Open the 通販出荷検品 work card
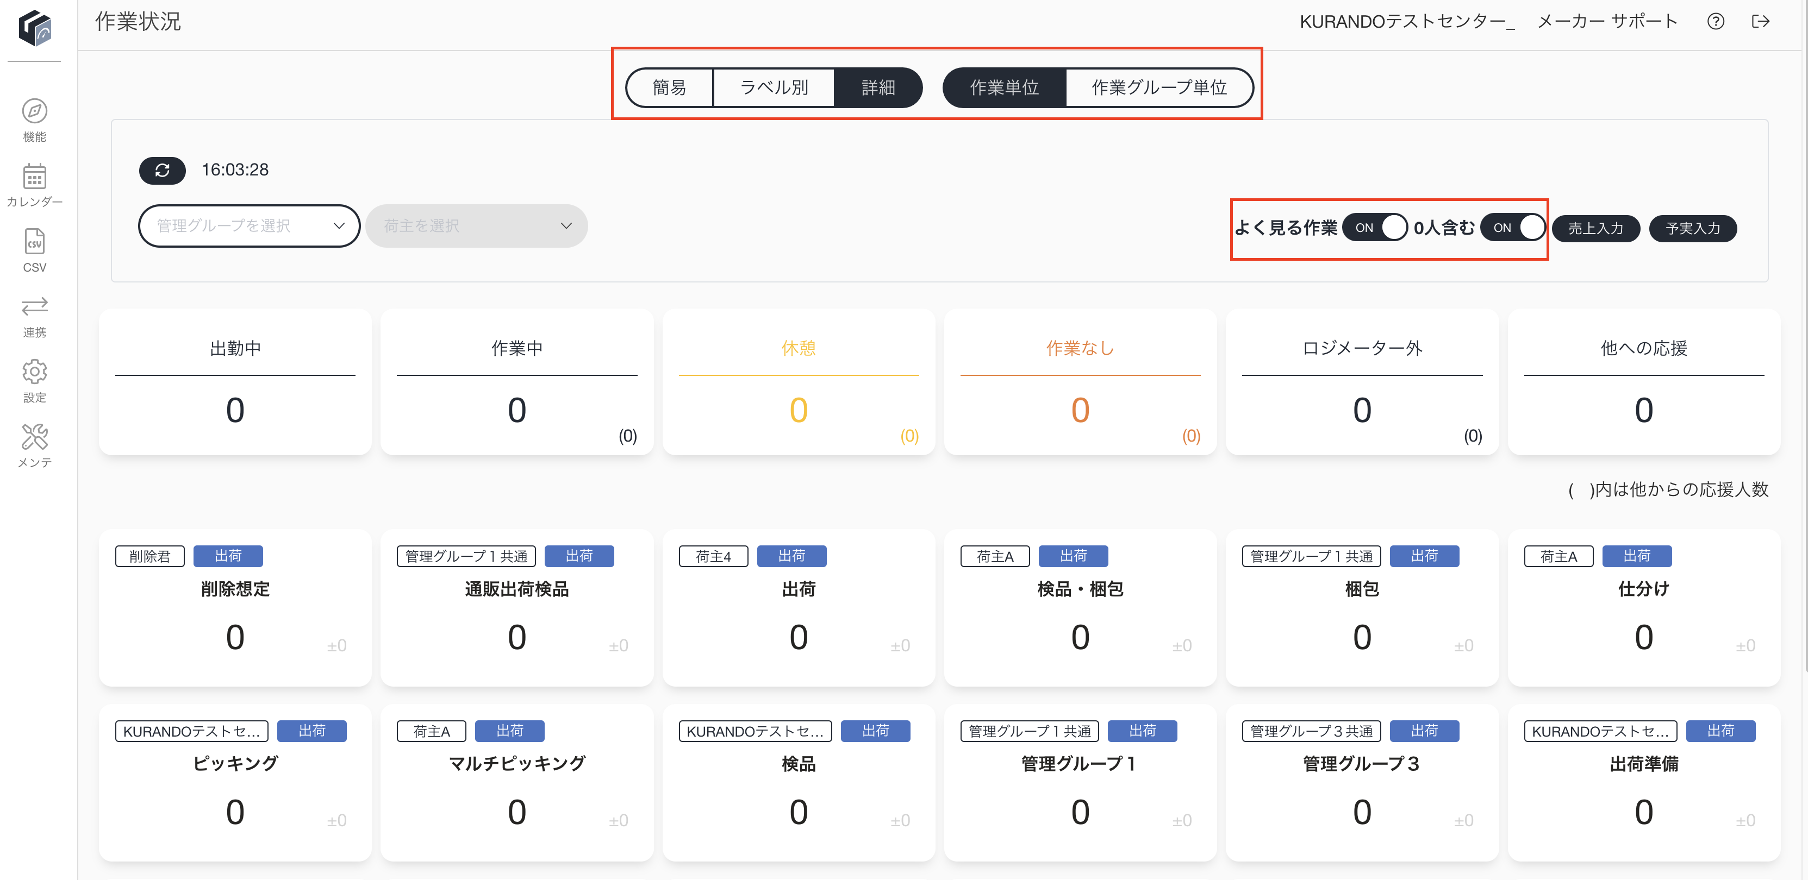1808x880 pixels. point(516,607)
